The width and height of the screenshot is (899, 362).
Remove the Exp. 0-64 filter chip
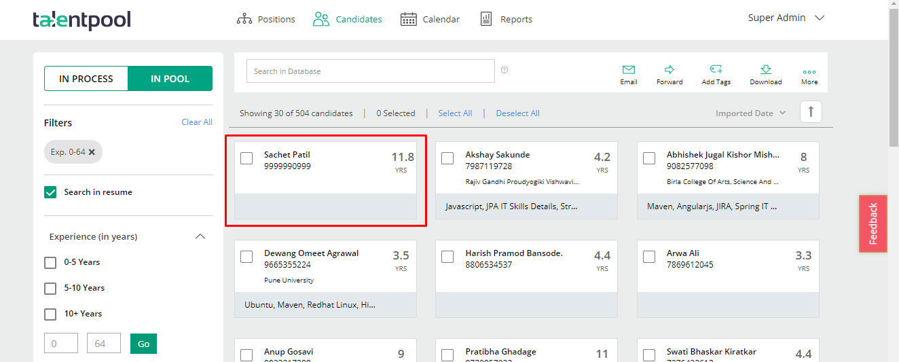(92, 152)
